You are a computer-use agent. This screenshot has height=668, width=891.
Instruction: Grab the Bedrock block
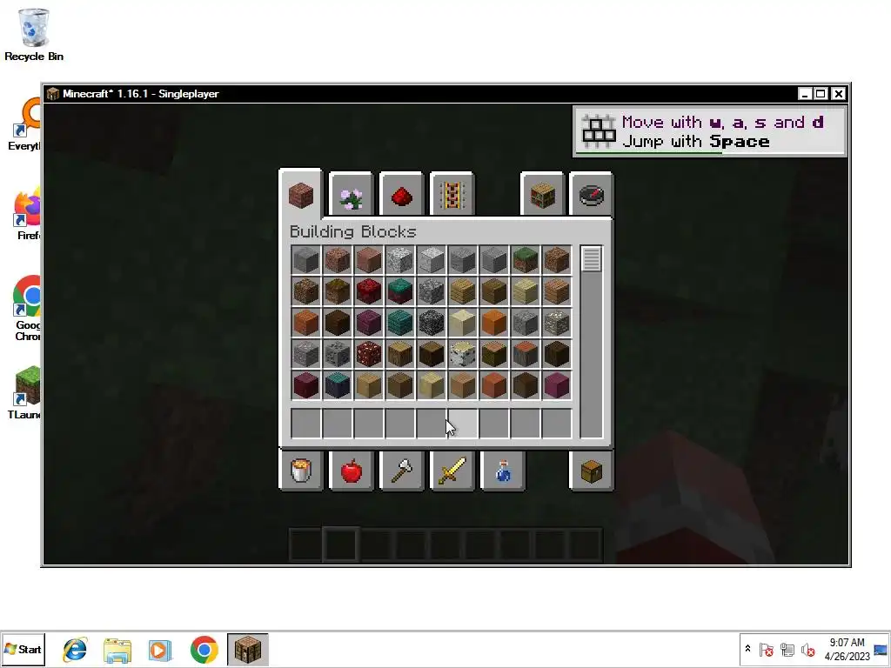[432, 323]
